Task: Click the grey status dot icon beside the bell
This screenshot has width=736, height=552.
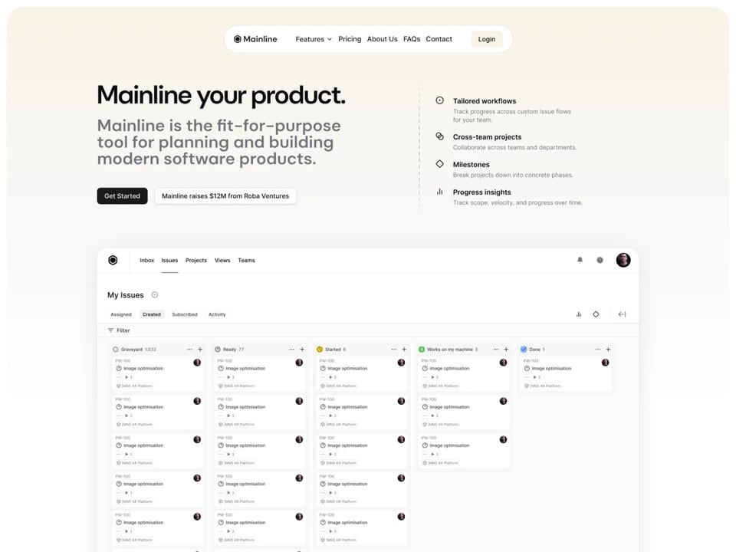Action: pyautogui.click(x=600, y=260)
